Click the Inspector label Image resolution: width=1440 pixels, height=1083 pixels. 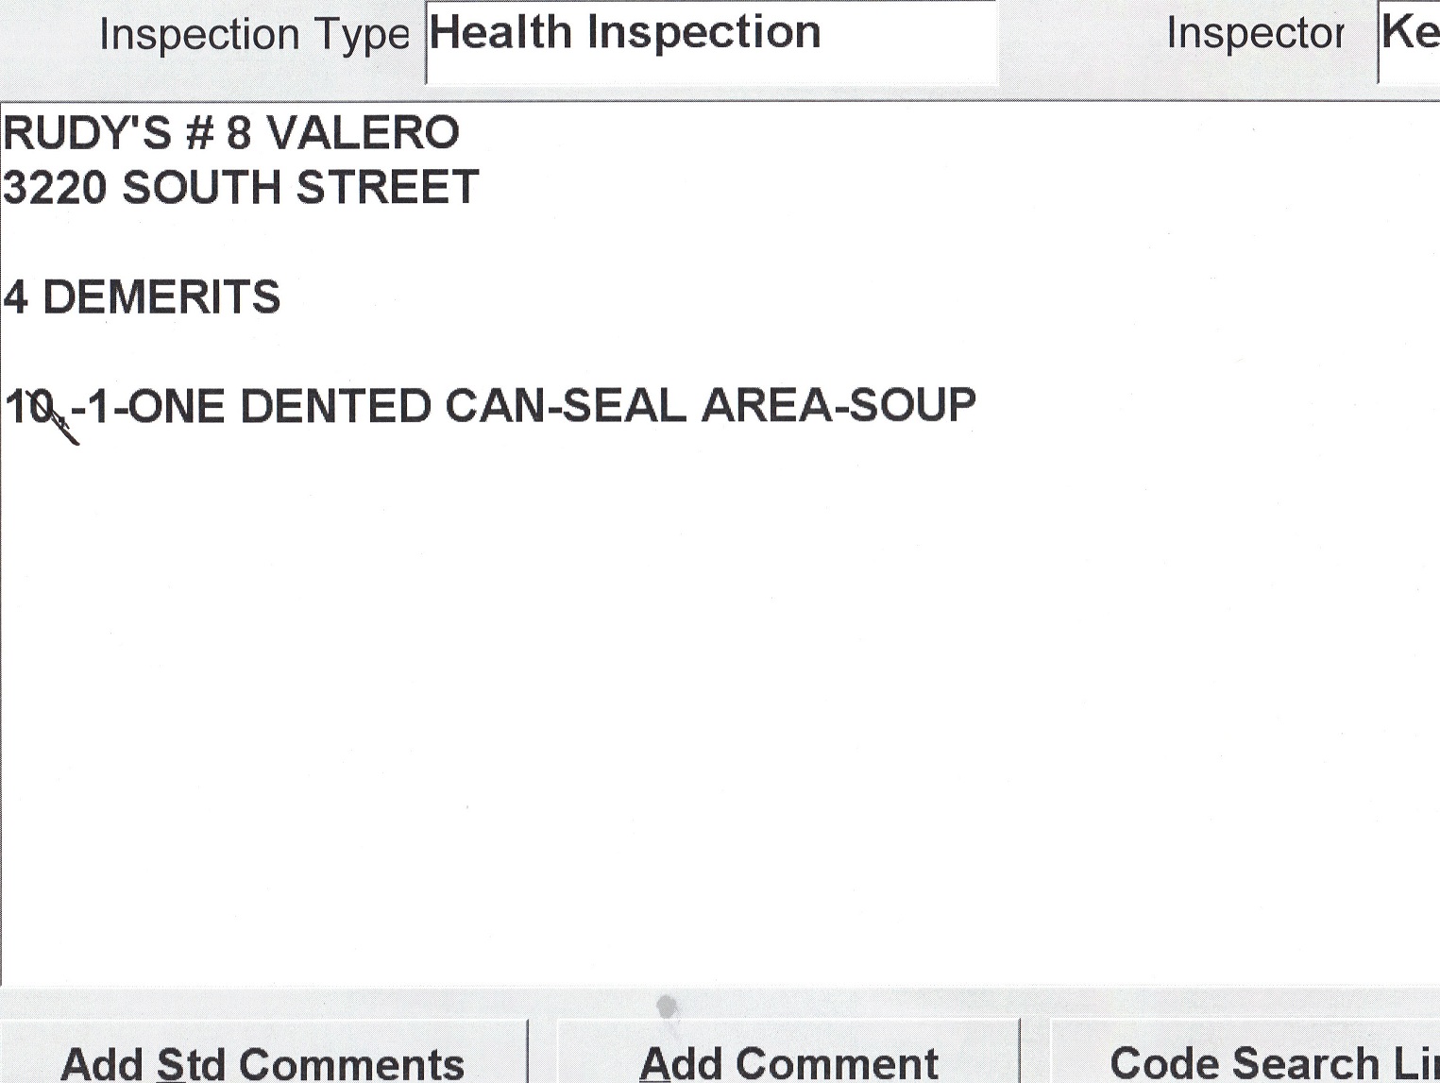point(1255,34)
